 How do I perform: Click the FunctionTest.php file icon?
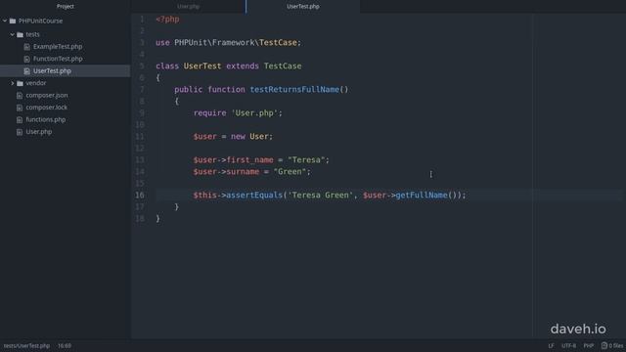coord(26,59)
